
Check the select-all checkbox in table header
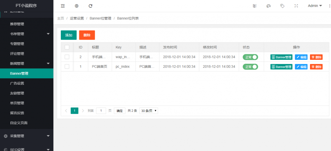(67, 47)
